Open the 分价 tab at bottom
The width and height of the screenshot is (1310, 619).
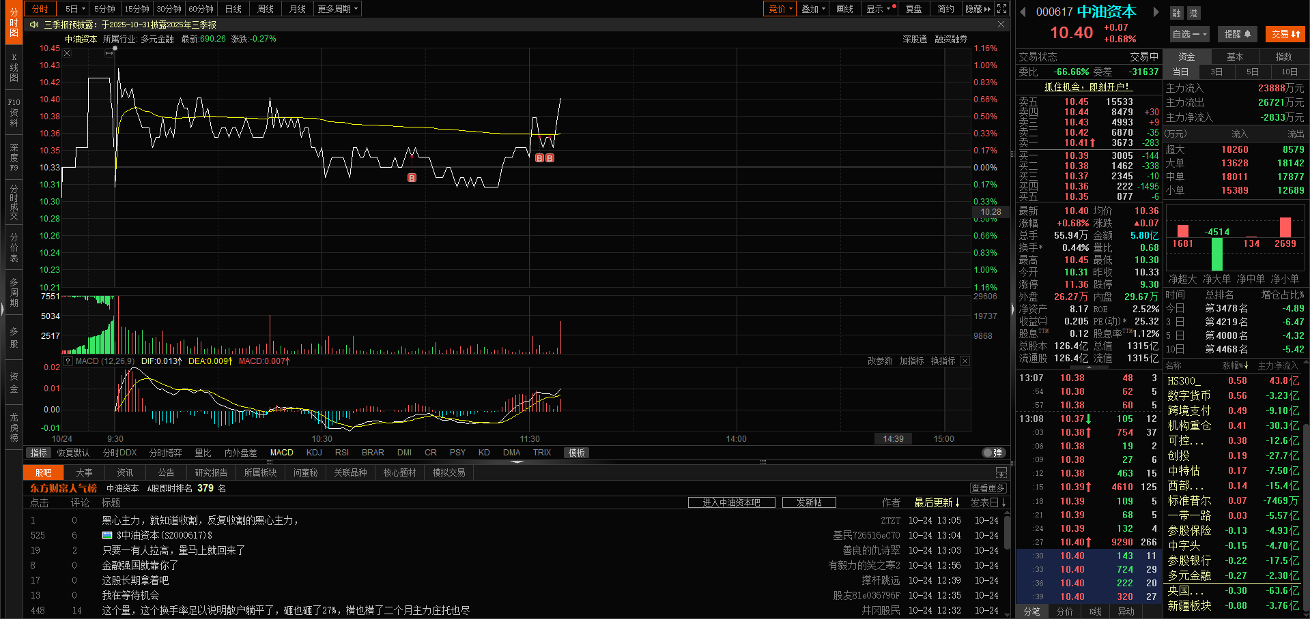pyautogui.click(x=1064, y=612)
